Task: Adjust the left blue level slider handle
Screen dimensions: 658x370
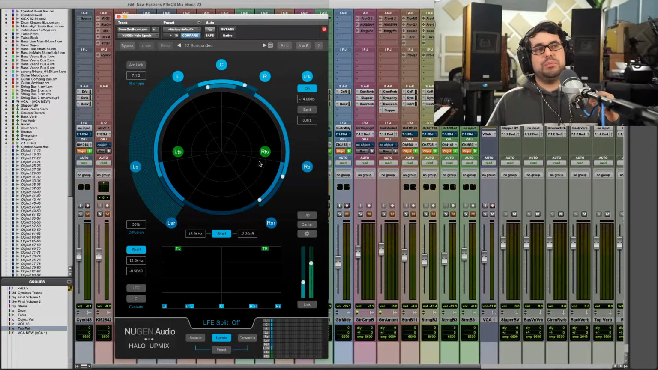Action: click(303, 282)
